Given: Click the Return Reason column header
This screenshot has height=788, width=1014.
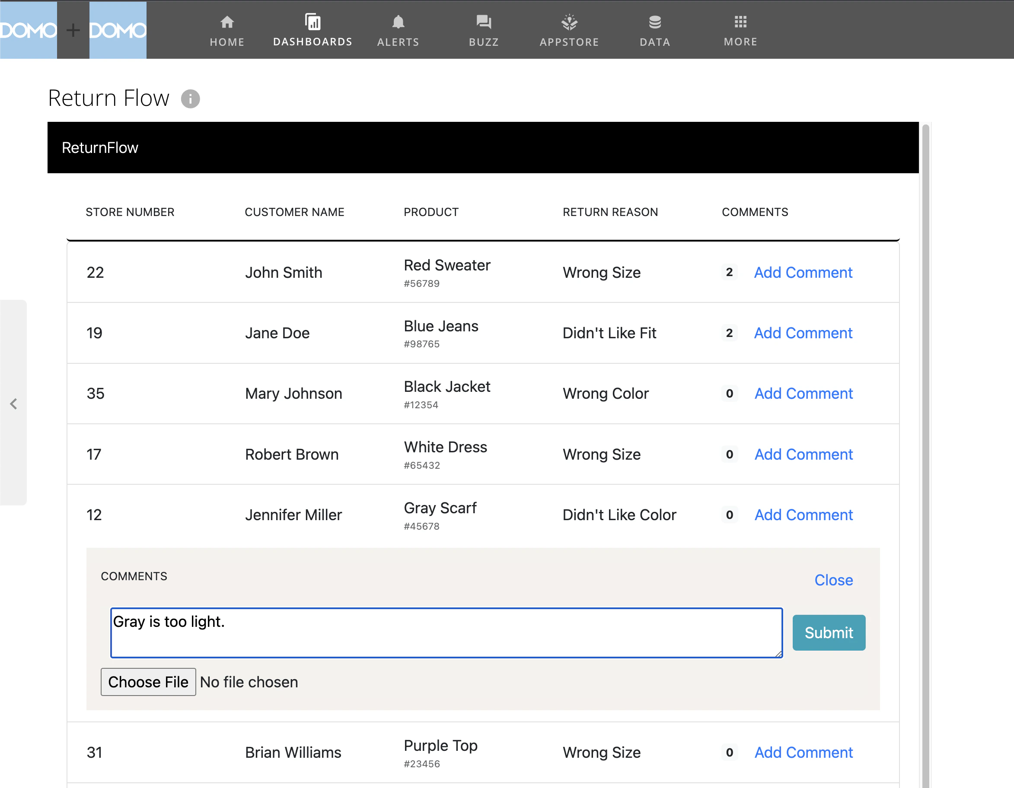Looking at the screenshot, I should 610,212.
